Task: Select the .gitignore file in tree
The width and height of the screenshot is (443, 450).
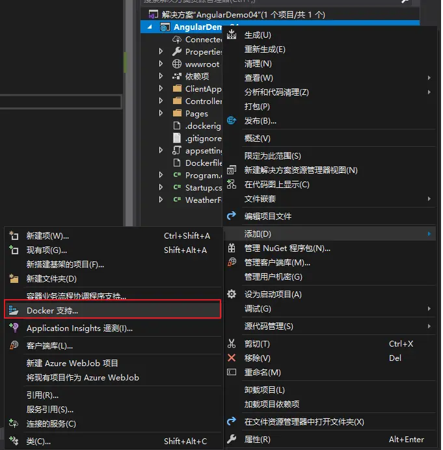Action: pyautogui.click(x=203, y=138)
